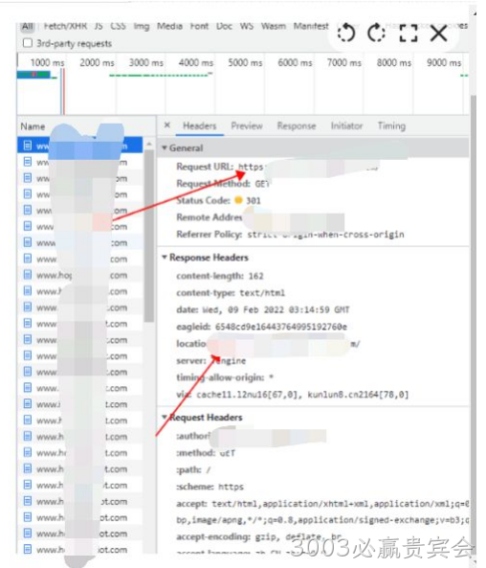Screen dimensions: 486x568
Task: Click the yellow status code indicator dot
Action: [238, 200]
